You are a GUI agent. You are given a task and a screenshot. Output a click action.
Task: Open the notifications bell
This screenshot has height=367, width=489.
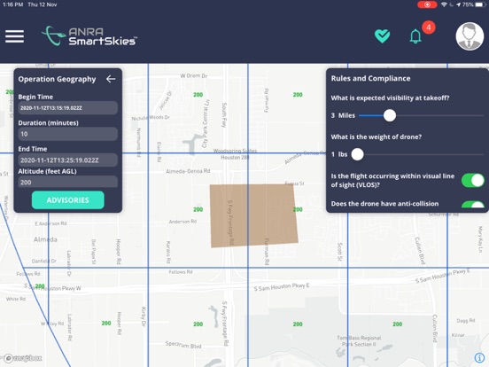[415, 36]
